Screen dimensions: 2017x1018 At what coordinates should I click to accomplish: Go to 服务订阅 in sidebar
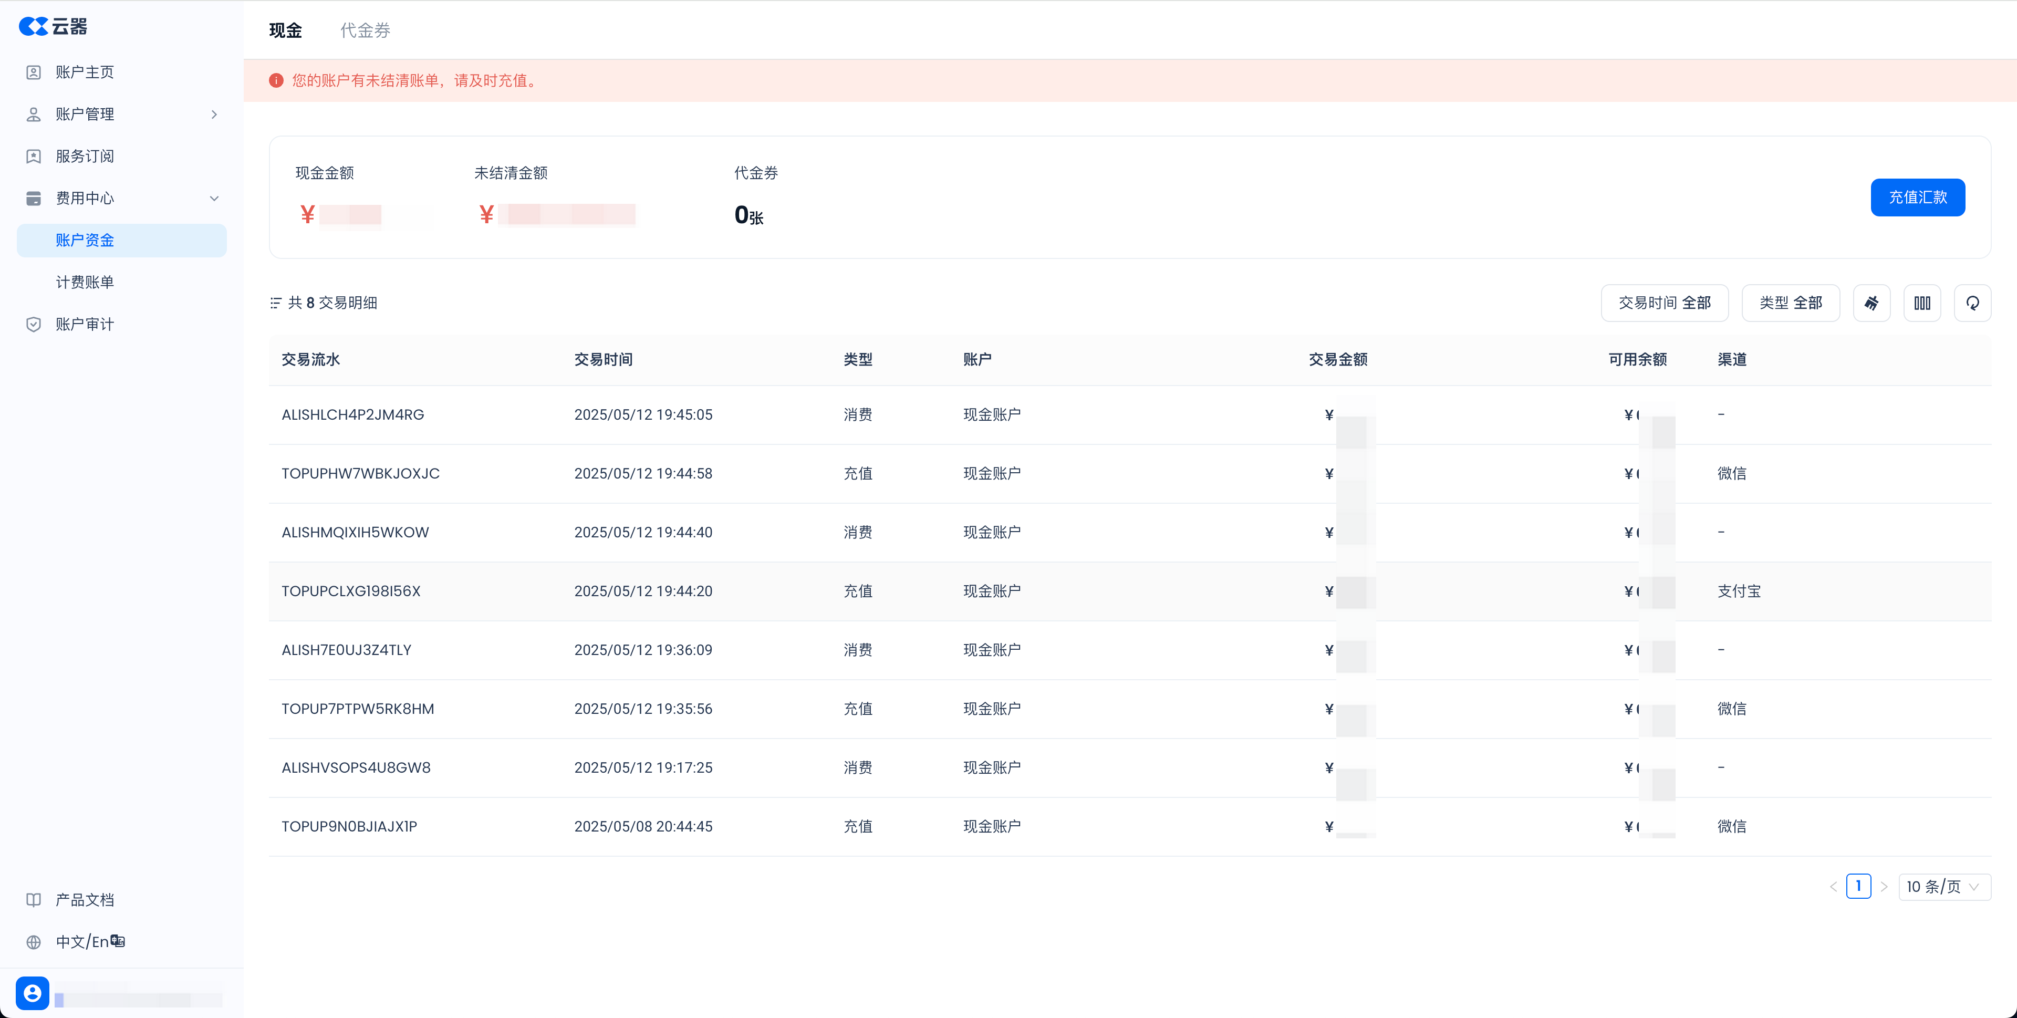(85, 157)
